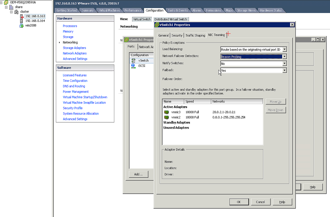Select the Ports tab in background window
The height and width of the screenshot is (217, 330).
coord(131,46)
